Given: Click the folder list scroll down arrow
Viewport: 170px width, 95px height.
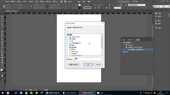Looking at the screenshot, I should point(102,55).
